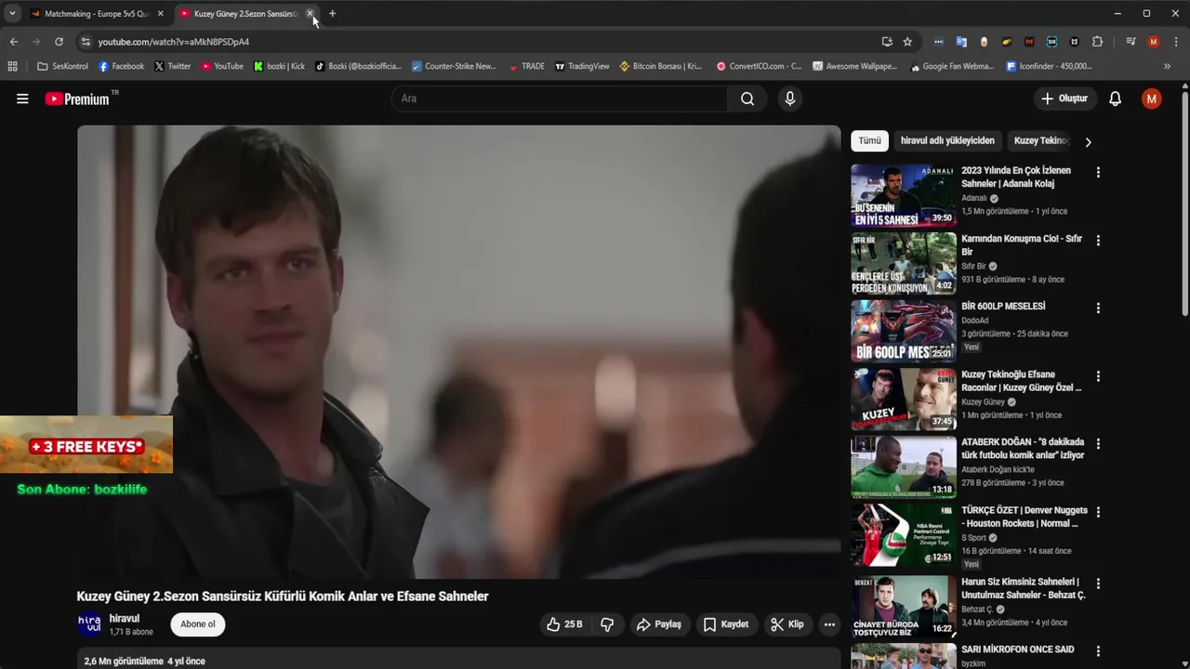Image resolution: width=1190 pixels, height=669 pixels.
Task: Open options for BİR 600LP MESELESİ video
Action: tap(1098, 308)
